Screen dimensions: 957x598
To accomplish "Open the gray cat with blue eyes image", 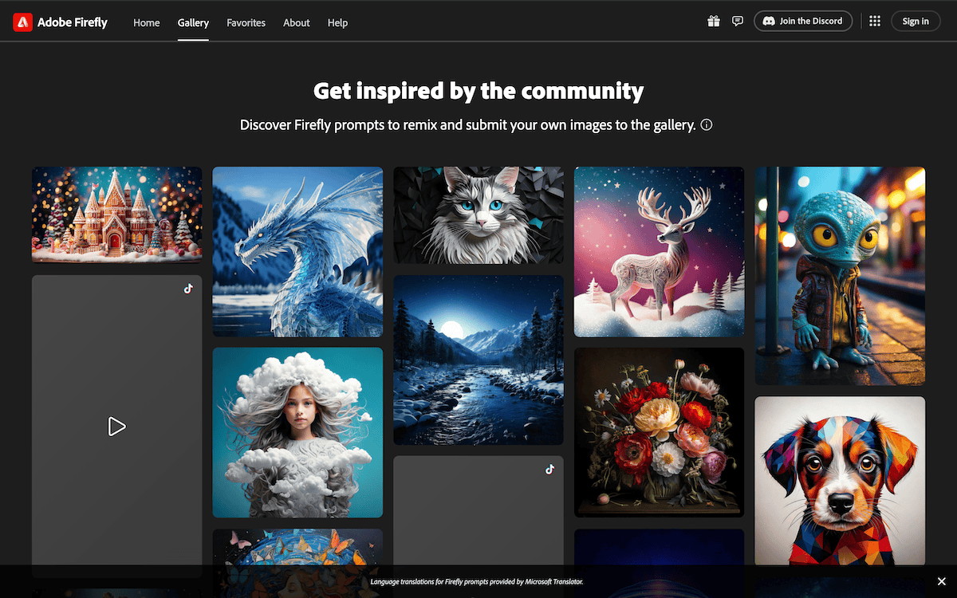I will [x=478, y=214].
